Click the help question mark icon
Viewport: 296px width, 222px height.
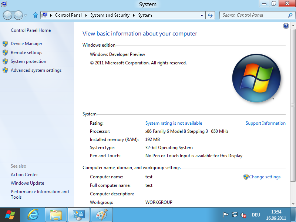pos(286,26)
